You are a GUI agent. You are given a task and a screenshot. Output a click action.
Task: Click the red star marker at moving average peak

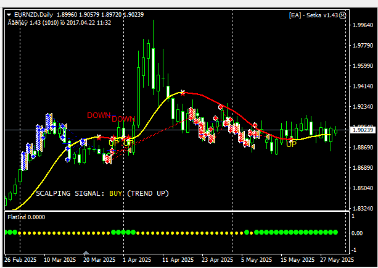[x=183, y=93]
